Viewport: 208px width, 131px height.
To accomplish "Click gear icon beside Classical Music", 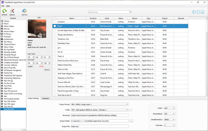I will tap(2, 44).
